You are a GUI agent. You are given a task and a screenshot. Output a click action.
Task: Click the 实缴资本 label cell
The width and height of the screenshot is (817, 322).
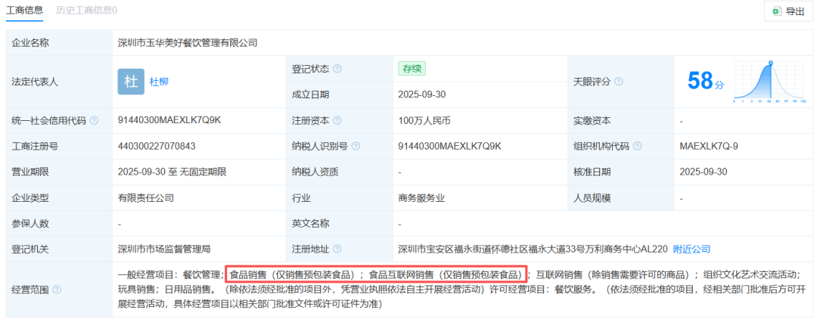click(620, 120)
